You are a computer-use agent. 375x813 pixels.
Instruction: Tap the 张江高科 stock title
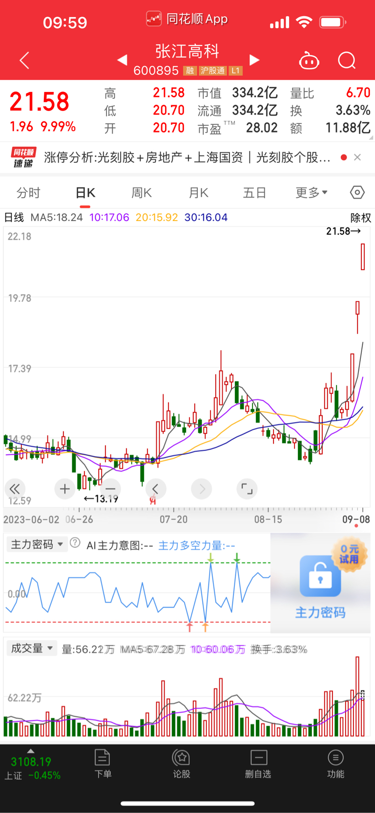(187, 51)
